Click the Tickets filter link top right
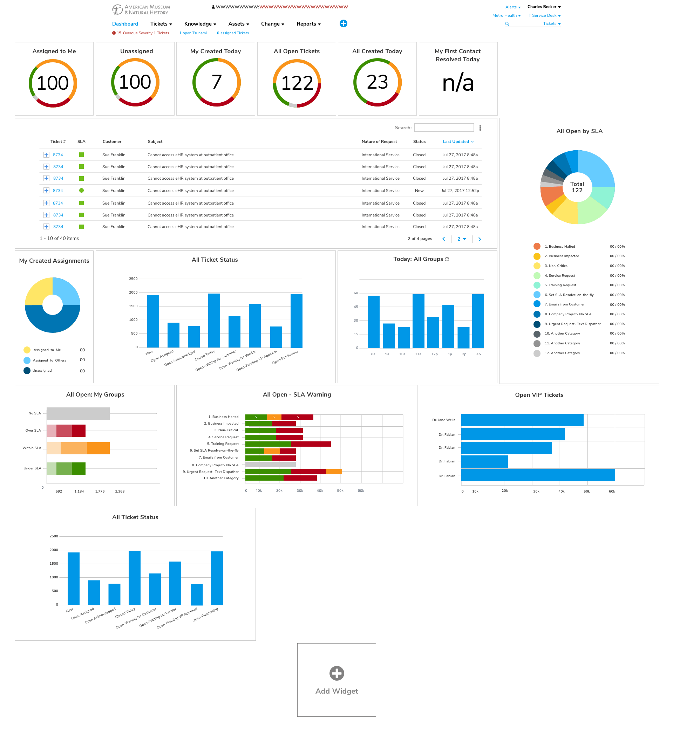This screenshot has width=673, height=729. [550, 23]
